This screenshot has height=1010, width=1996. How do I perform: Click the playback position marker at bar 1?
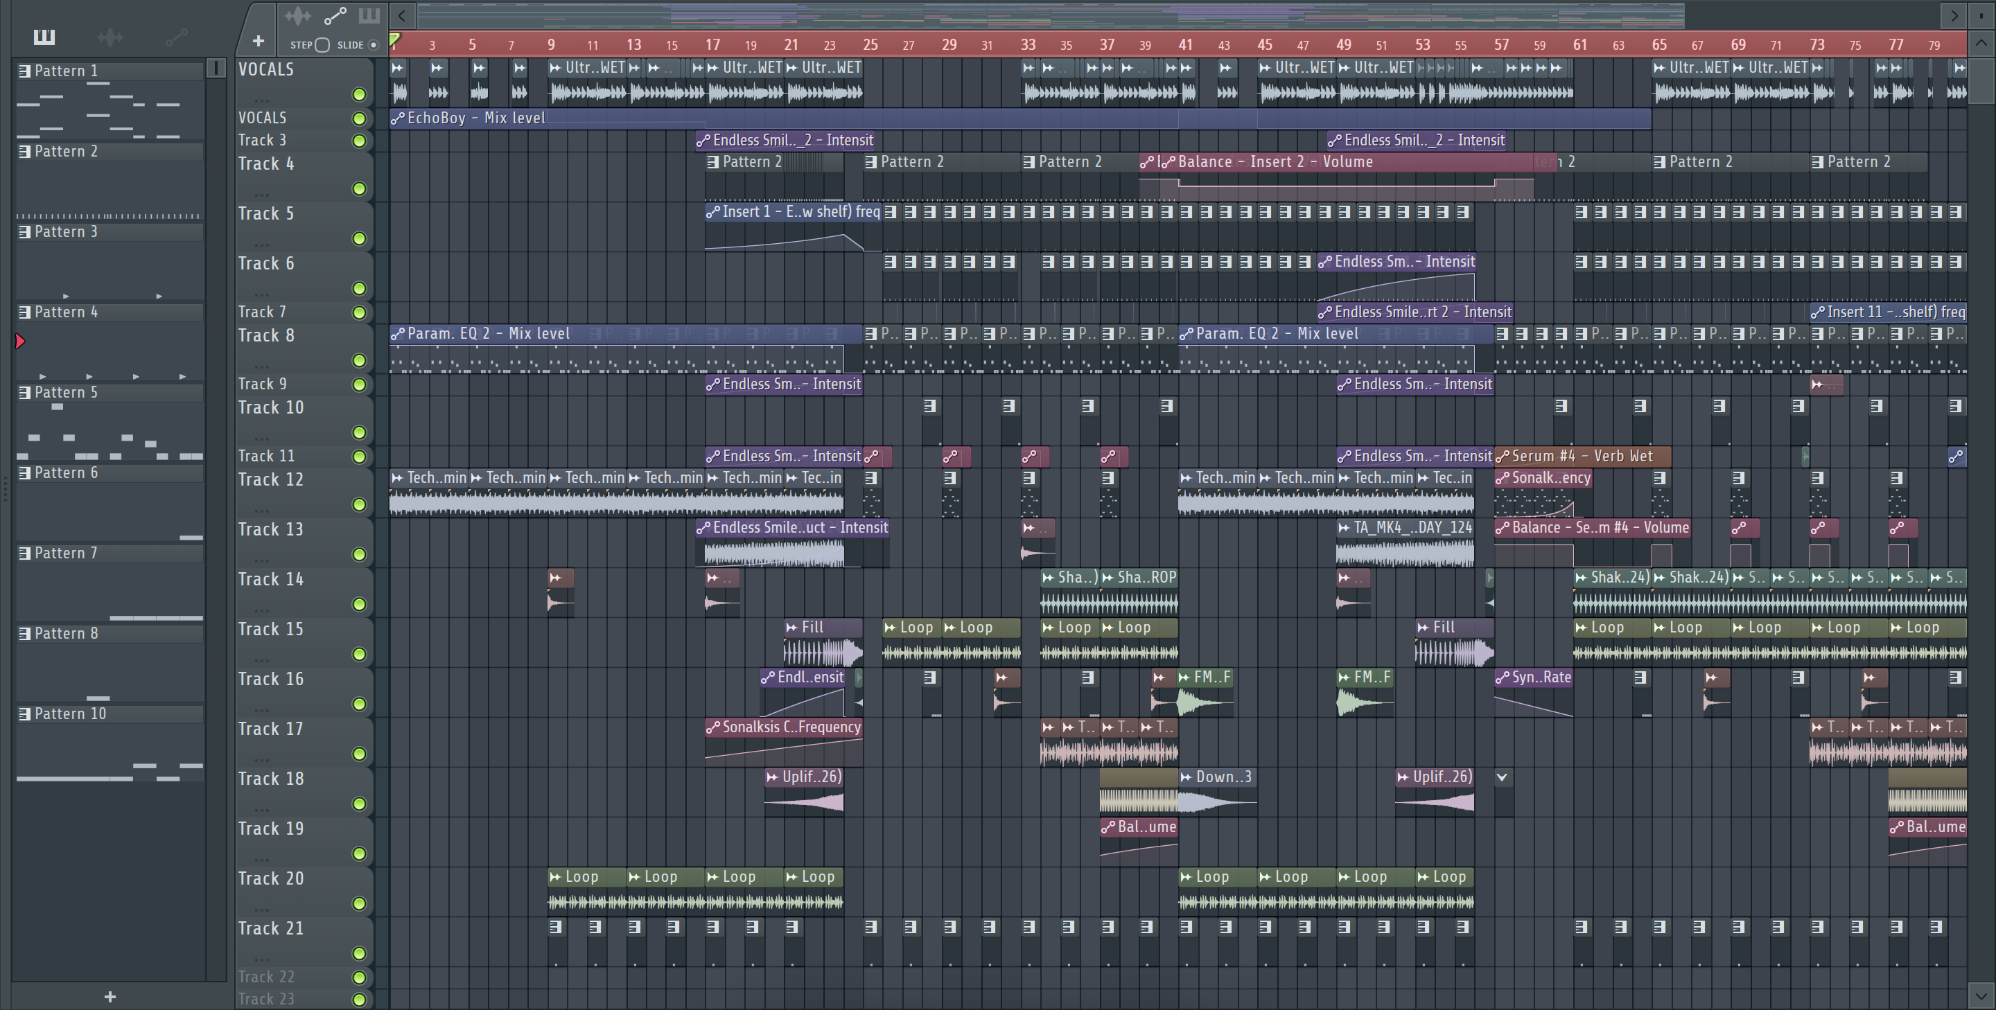(x=394, y=40)
